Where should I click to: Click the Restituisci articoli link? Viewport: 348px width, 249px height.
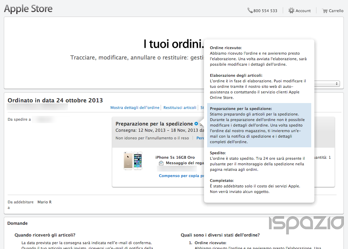click(180, 108)
